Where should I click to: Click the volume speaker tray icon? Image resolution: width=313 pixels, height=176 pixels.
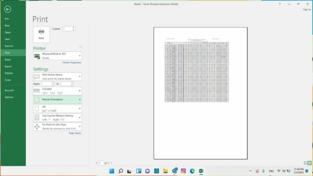pyautogui.click(x=284, y=171)
